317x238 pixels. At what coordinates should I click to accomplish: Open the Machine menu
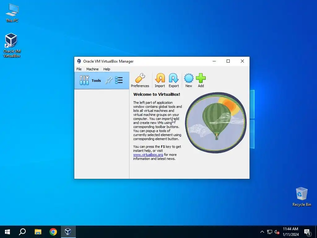[x=92, y=69]
